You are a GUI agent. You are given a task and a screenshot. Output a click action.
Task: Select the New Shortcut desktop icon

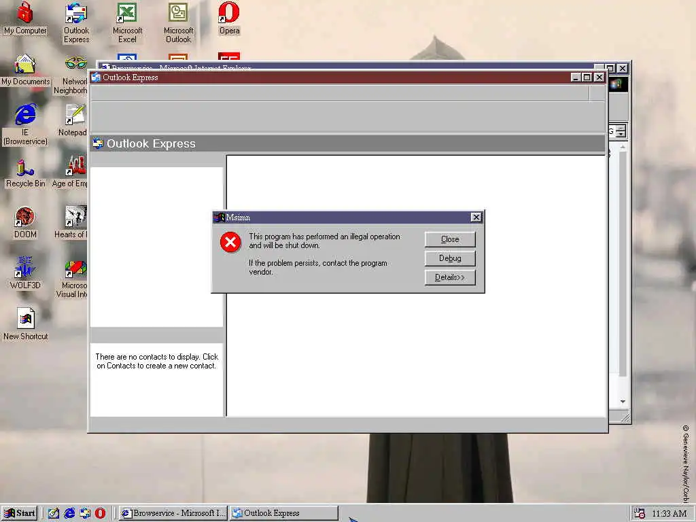[x=25, y=324]
